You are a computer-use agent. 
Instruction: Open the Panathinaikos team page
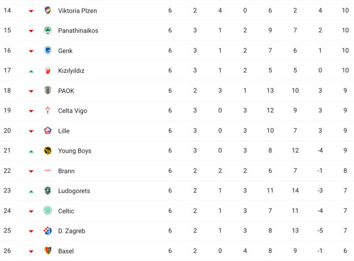coord(78,30)
